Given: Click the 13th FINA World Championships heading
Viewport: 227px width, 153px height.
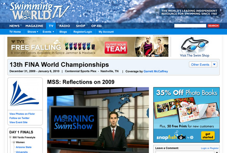Looking at the screenshot, I should pos(59,65).
